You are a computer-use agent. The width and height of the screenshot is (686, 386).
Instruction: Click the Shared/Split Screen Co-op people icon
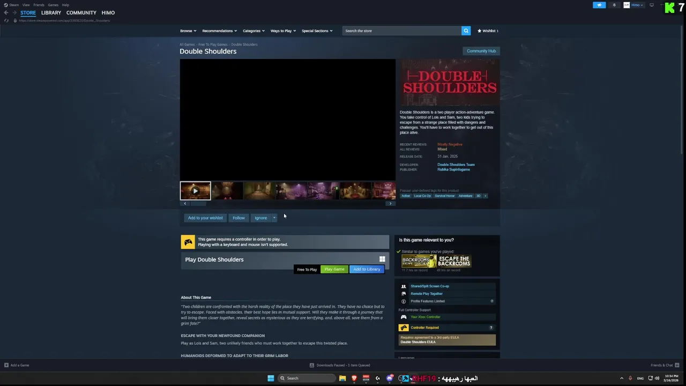[404, 286]
